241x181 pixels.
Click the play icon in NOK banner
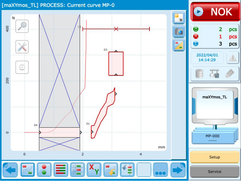[198, 11]
